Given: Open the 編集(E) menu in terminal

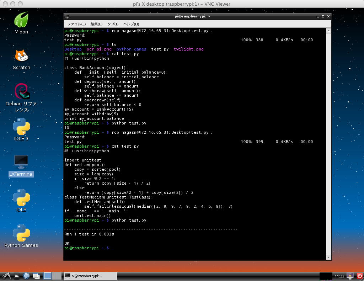Looking at the screenshot, I should 96,24.
